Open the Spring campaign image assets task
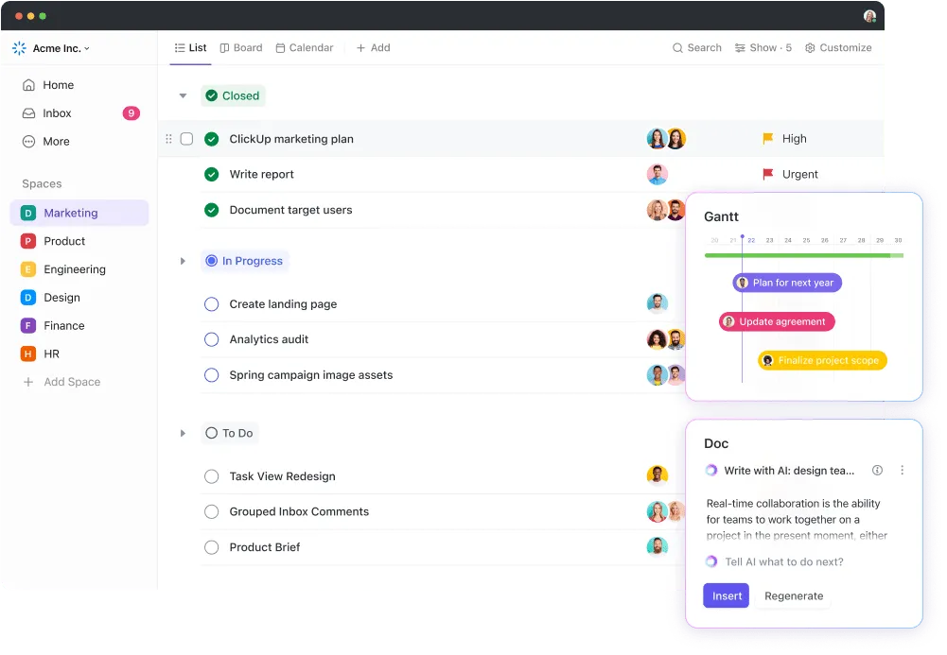This screenshot has width=947, height=655. point(311,375)
